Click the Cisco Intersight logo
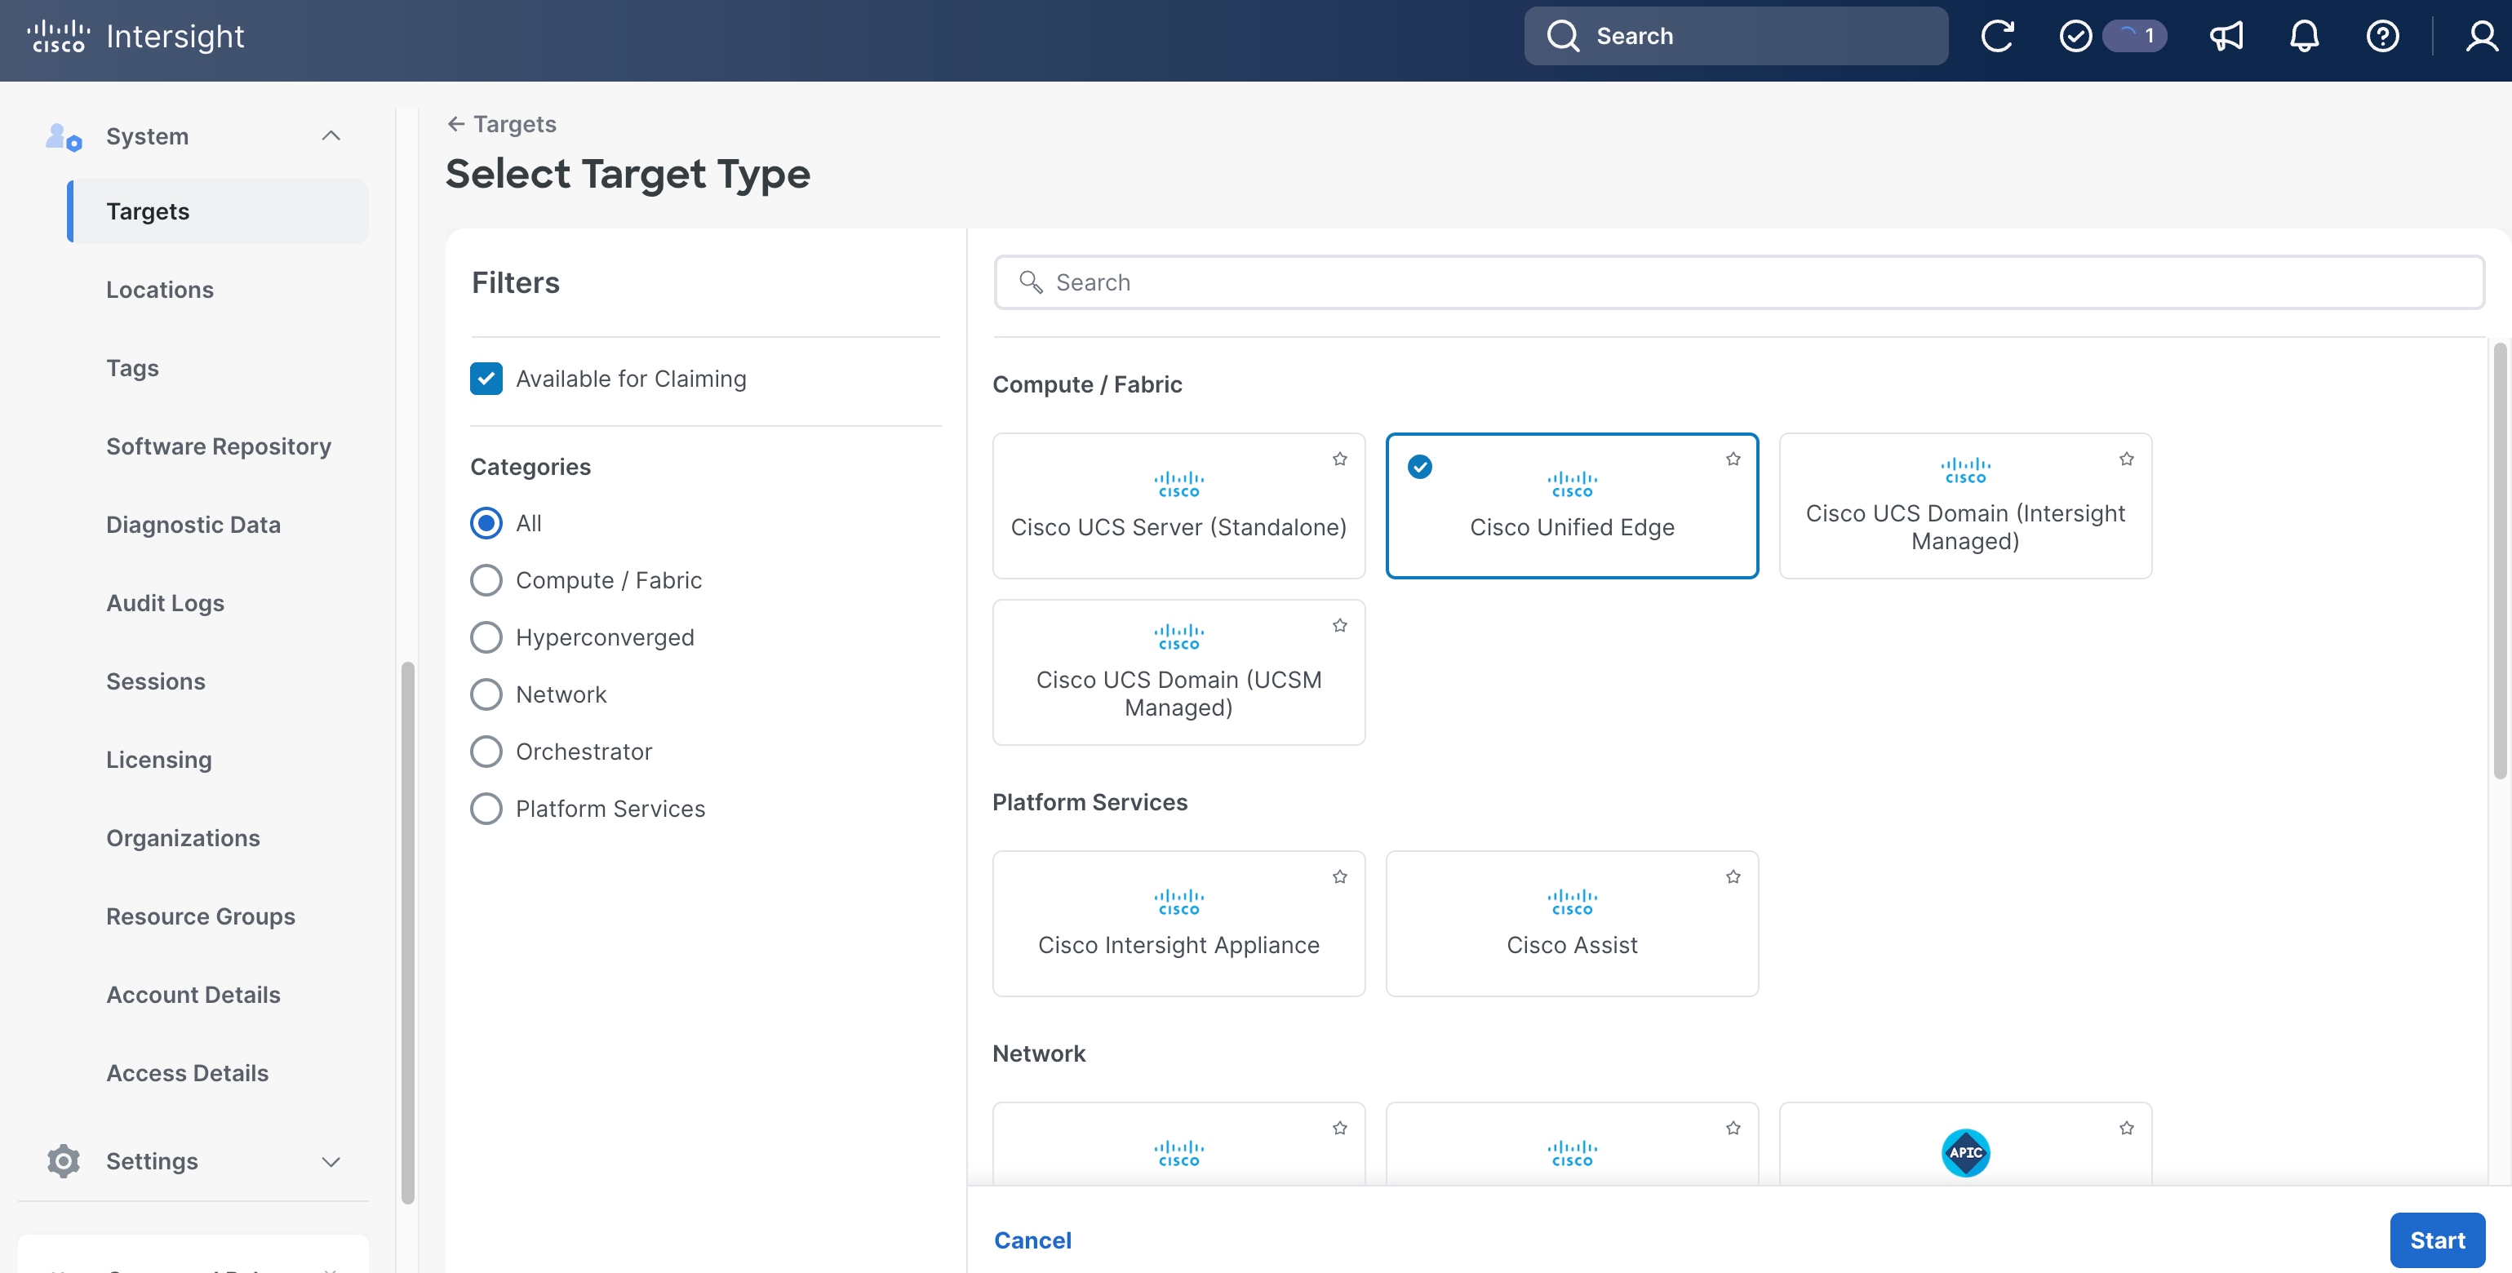Image resolution: width=2512 pixels, height=1273 pixels. pos(135,36)
